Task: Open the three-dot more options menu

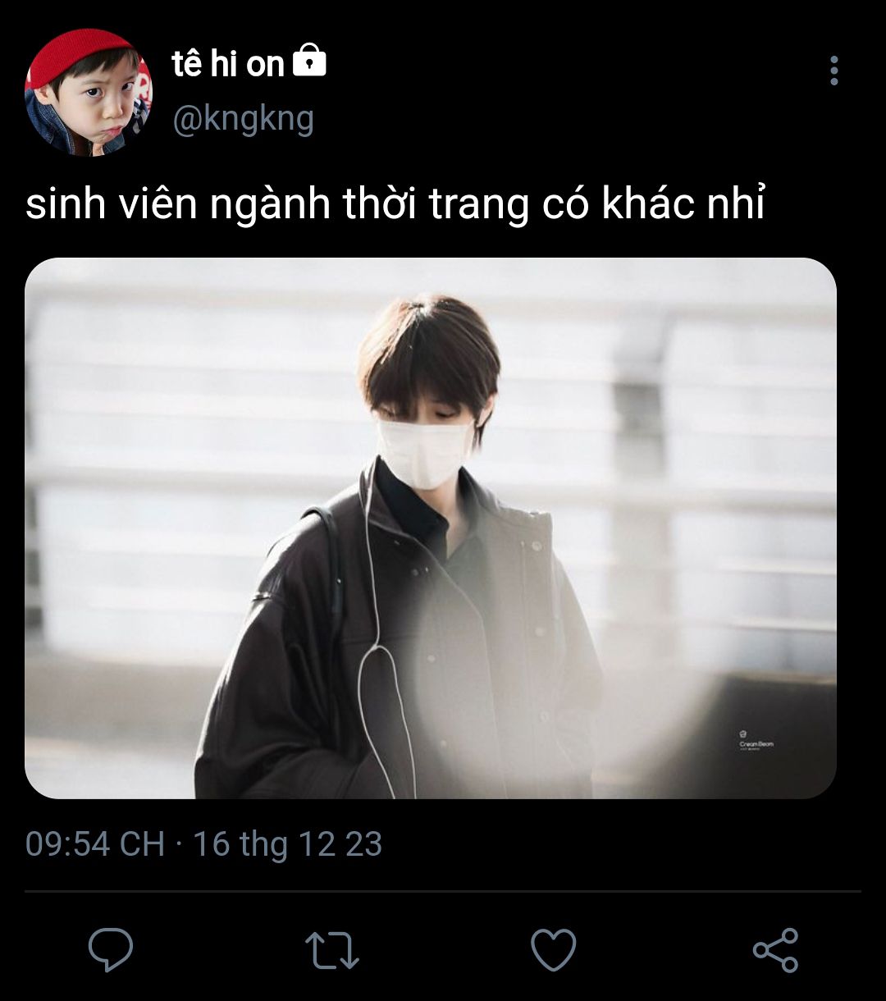Action: click(834, 71)
